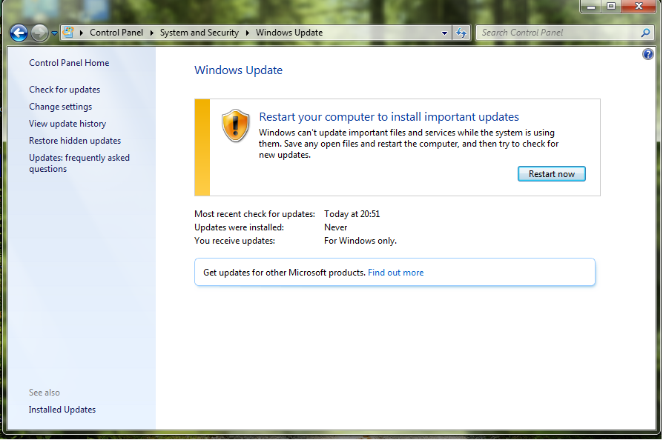Click the 'Today at 20:51' value
Screen dimensions: 666x440
(x=352, y=214)
